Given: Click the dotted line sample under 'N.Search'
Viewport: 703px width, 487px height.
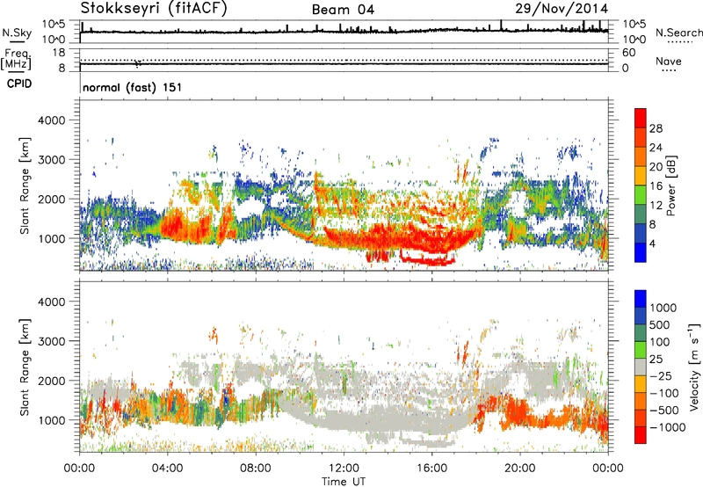Looking at the screenshot, I should point(679,42).
